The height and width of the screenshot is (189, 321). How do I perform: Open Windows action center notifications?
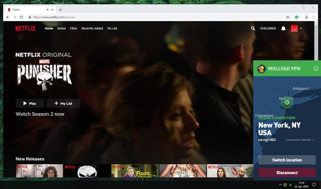coord(314,184)
